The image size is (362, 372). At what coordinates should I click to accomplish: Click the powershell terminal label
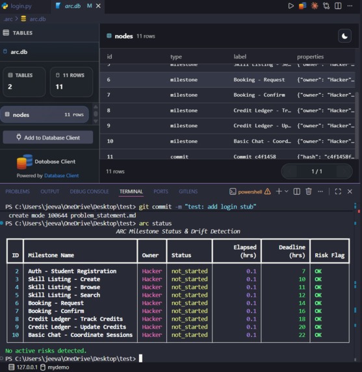click(250, 192)
